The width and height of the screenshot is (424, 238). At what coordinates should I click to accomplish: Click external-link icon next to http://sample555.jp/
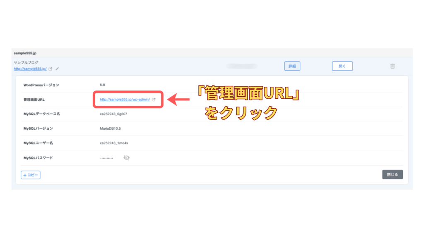coord(51,69)
